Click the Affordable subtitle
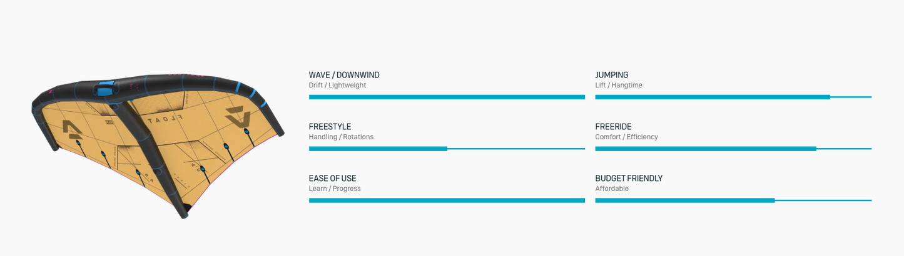The width and height of the screenshot is (904, 256). (612, 189)
